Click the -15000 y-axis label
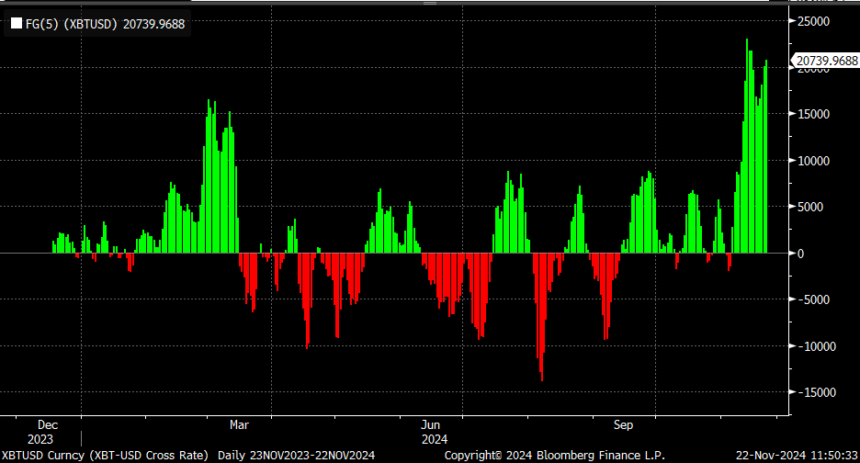 pyautogui.click(x=815, y=392)
